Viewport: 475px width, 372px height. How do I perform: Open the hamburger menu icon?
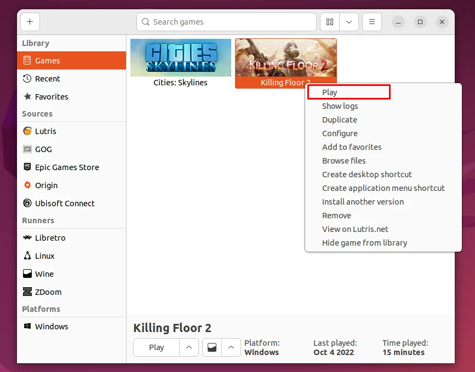tap(371, 22)
